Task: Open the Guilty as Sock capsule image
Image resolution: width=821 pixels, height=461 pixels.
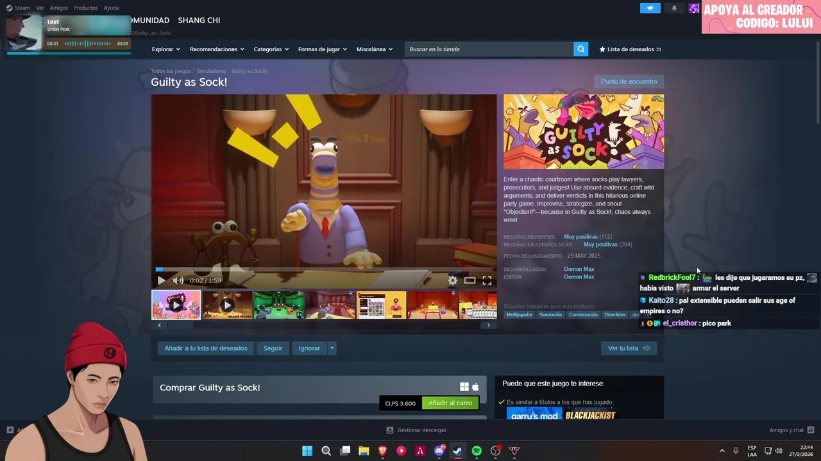Action: click(584, 132)
